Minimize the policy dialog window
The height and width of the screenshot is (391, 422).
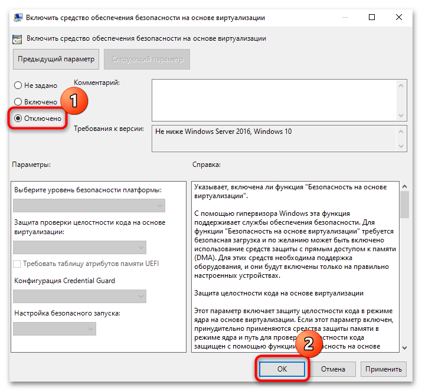point(345,18)
